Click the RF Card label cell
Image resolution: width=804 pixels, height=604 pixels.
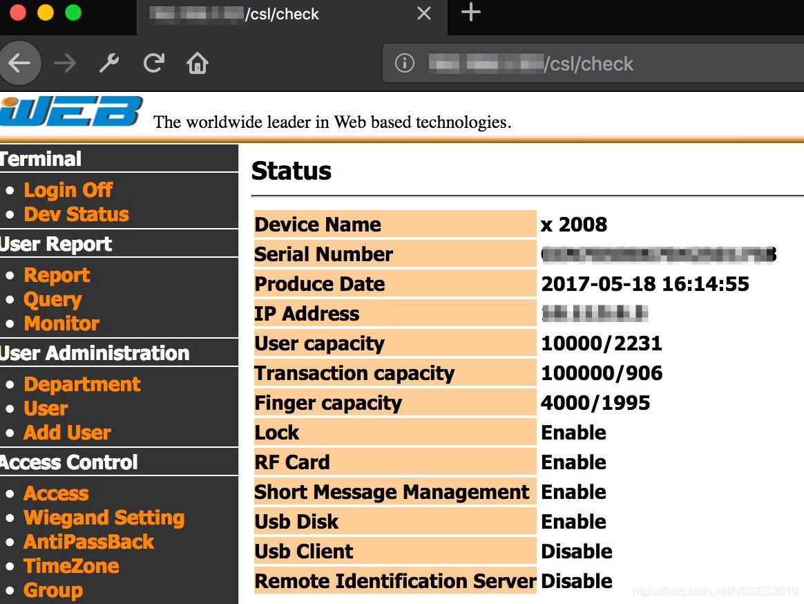coord(395,462)
